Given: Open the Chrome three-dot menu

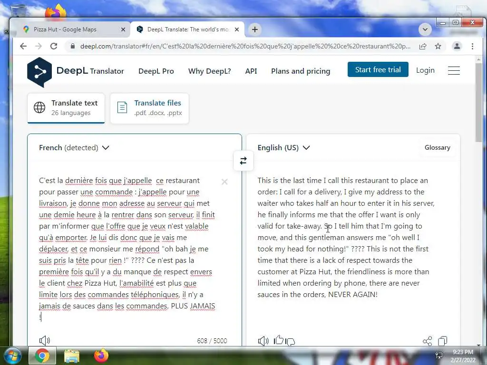Looking at the screenshot, I should point(472,46).
